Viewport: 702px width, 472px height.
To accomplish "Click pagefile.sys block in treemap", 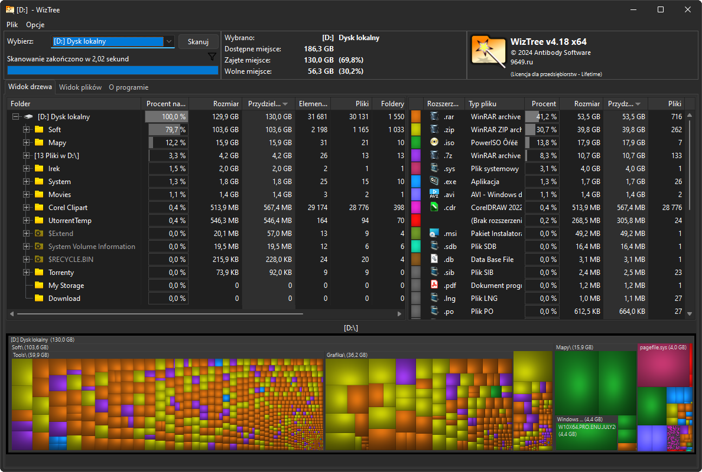I will (664, 365).
